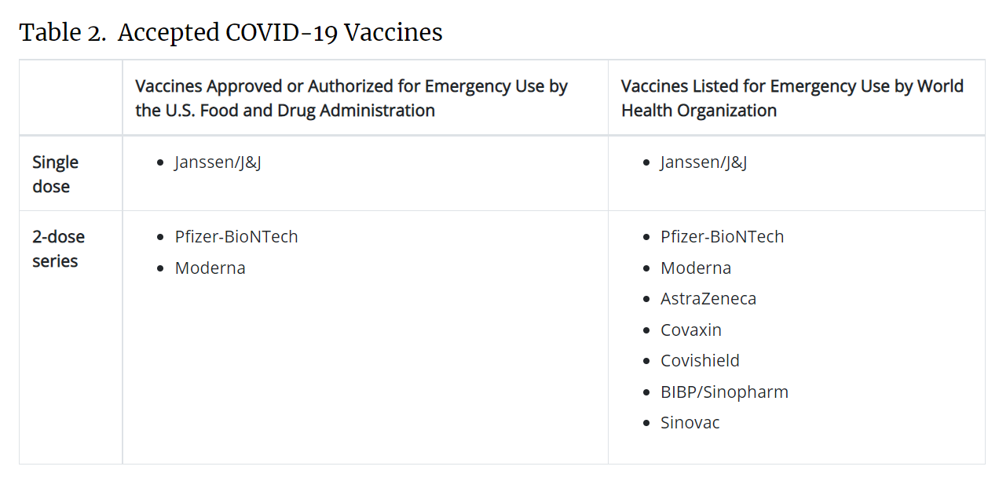The height and width of the screenshot is (481, 999).
Task: Click the bullet beside Sinovac
Action: [646, 424]
